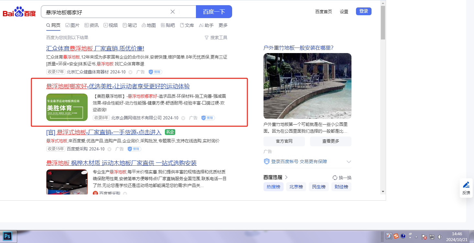Select the 北京榜 hot list tab
Image resolution: width=474 pixels, height=243 pixels.
click(296, 187)
